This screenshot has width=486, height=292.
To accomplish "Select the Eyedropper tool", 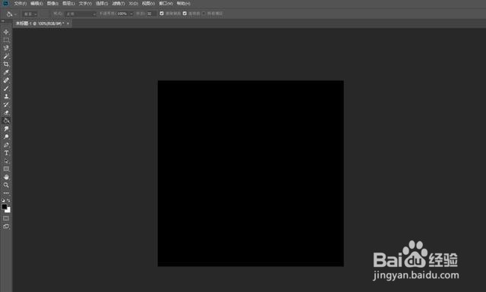I will pyautogui.click(x=6, y=72).
